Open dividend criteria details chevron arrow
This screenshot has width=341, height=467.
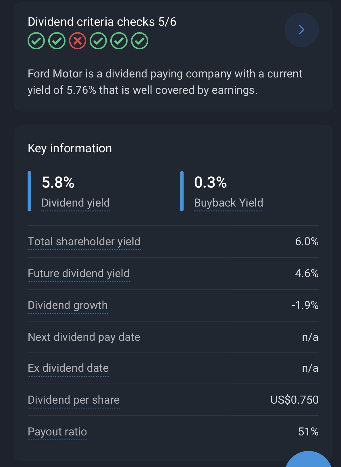(301, 30)
